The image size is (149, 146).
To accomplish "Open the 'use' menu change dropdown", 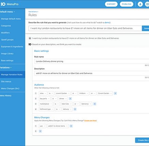I will point(43,126).
